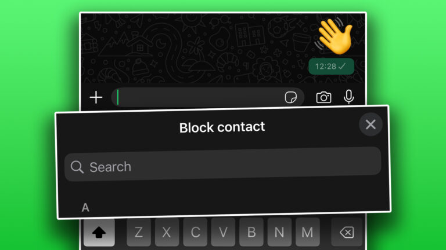
Task: Start voice recording with microphone icon
Action: [x=348, y=97]
